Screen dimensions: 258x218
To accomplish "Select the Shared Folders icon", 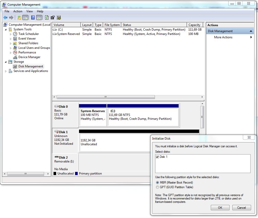I will (15, 43).
